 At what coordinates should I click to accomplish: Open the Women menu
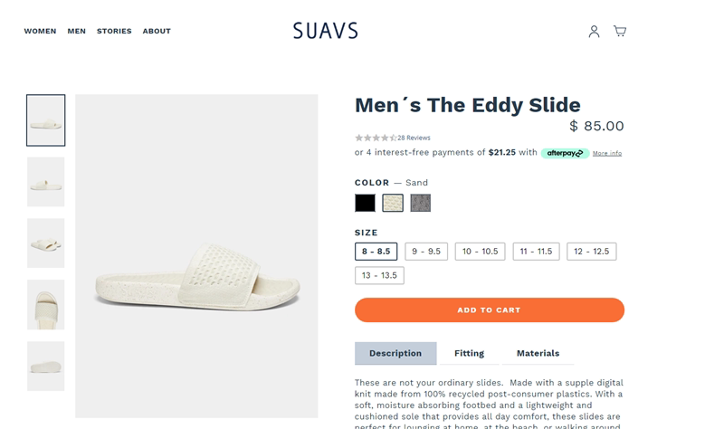coord(40,32)
